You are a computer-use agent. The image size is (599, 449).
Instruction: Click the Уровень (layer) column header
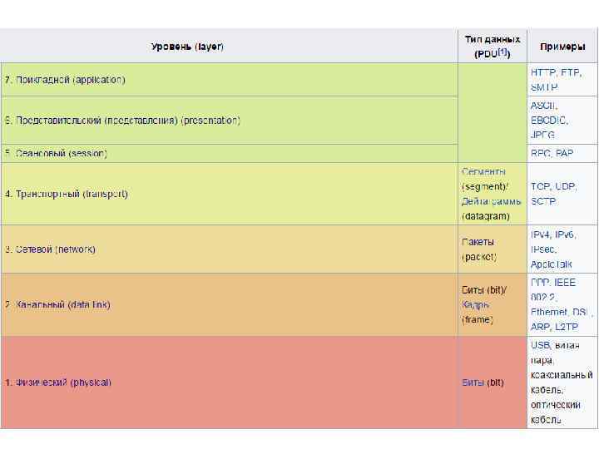pos(187,46)
